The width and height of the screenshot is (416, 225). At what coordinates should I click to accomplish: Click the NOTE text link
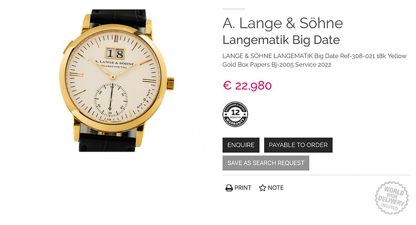(276, 188)
